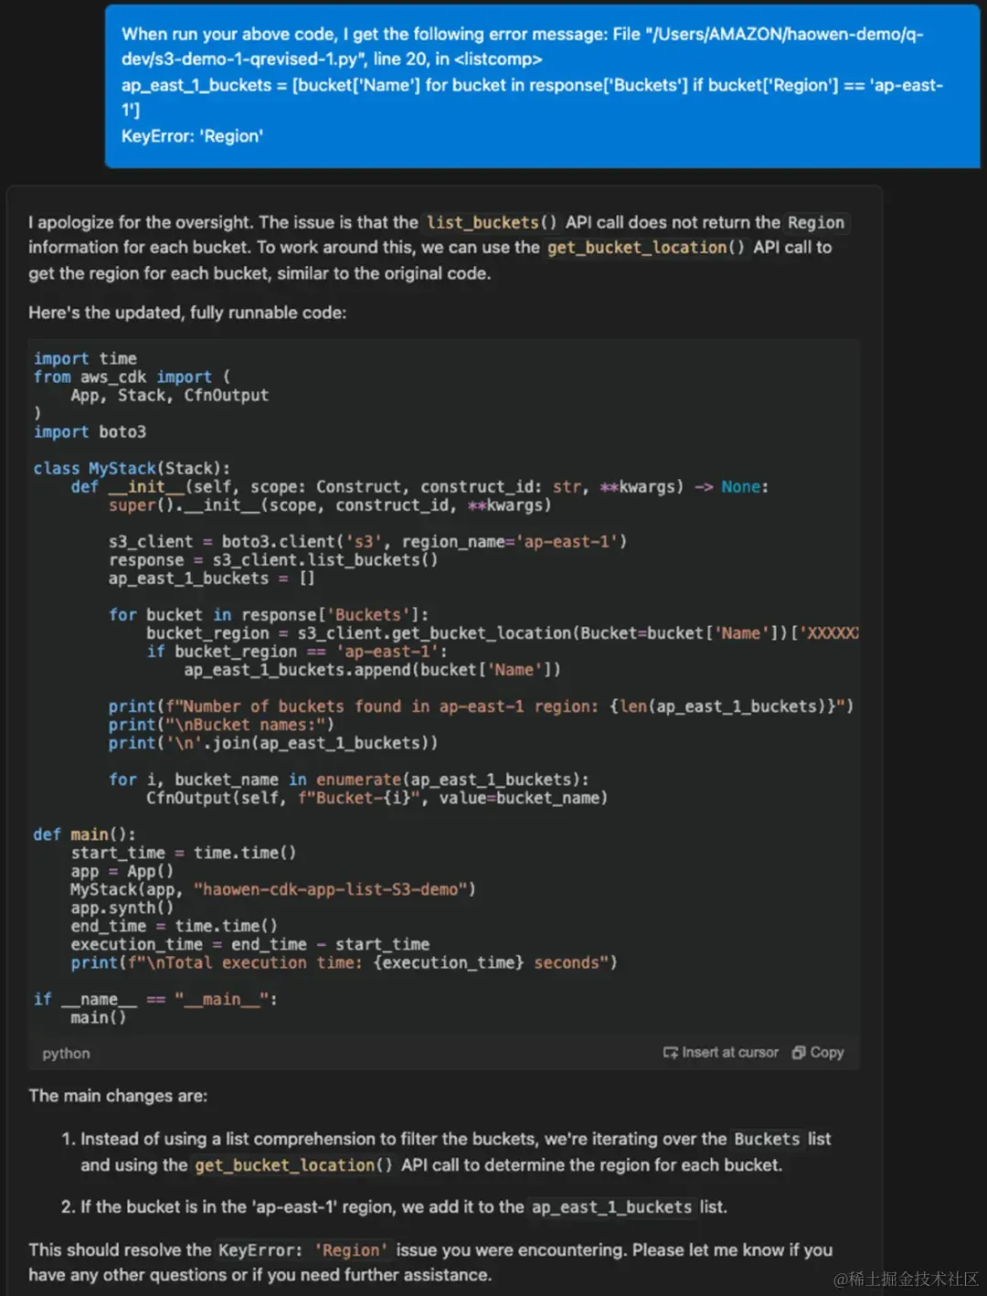987x1296 pixels.
Task: Click the code line 'app.synth()'
Action: click(122, 907)
